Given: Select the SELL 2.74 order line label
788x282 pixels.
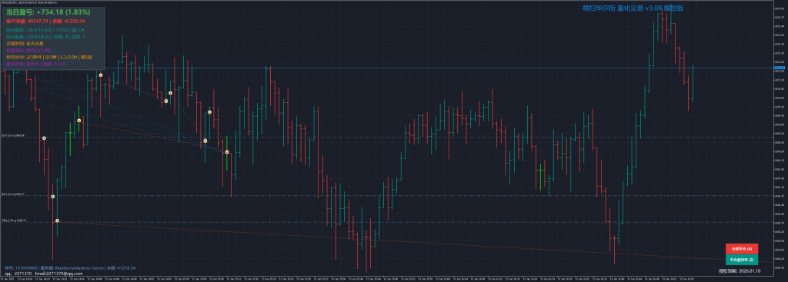Looking at the screenshot, I should (13, 221).
